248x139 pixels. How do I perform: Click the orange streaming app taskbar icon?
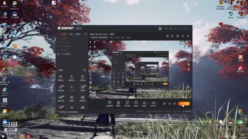(22, 136)
